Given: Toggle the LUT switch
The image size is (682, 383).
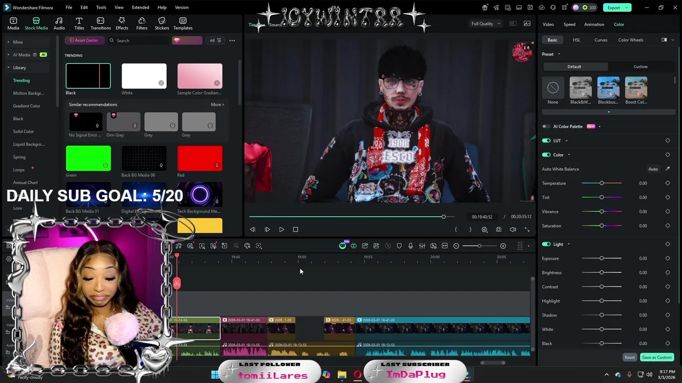Looking at the screenshot, I should pos(546,140).
